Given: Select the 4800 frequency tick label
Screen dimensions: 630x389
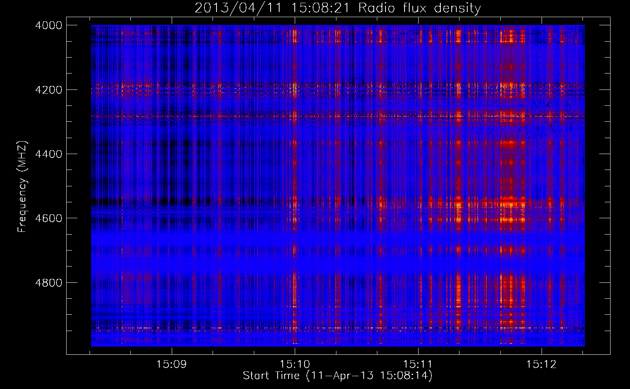Looking at the screenshot, I should tap(49, 282).
